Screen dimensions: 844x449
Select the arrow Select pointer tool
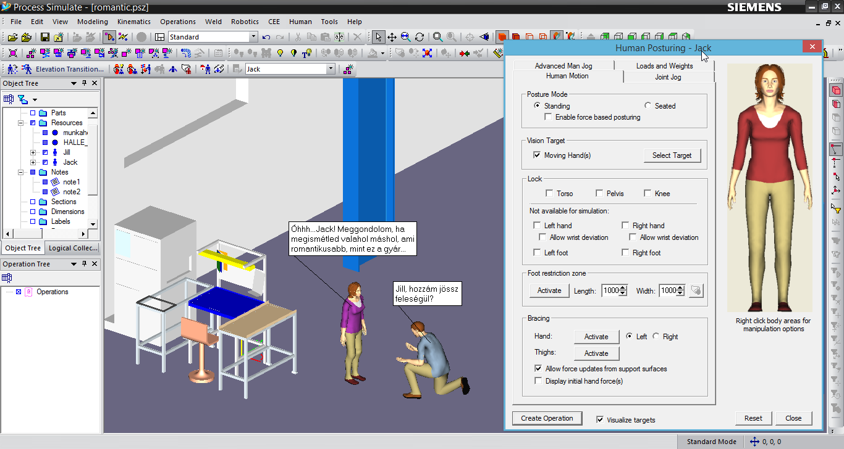click(x=378, y=37)
